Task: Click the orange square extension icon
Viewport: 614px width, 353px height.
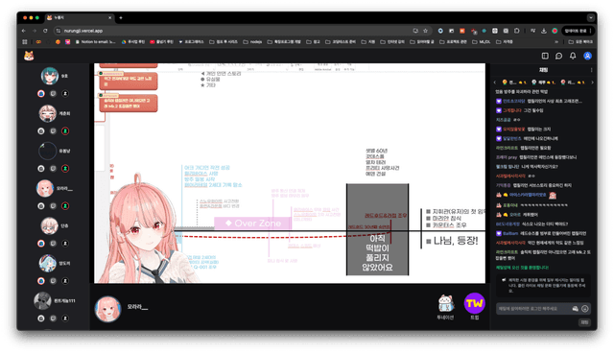Action: (x=462, y=31)
